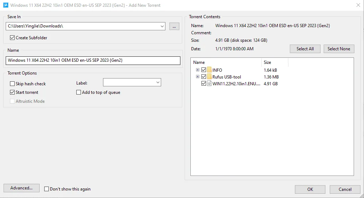Select the Rufus USB-tool row name

[x=227, y=77]
